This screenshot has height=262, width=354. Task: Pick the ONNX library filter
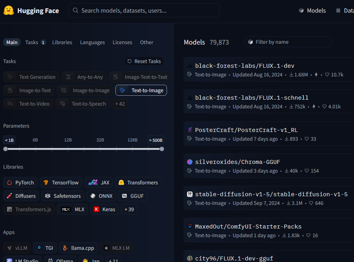pyautogui.click(x=100, y=196)
